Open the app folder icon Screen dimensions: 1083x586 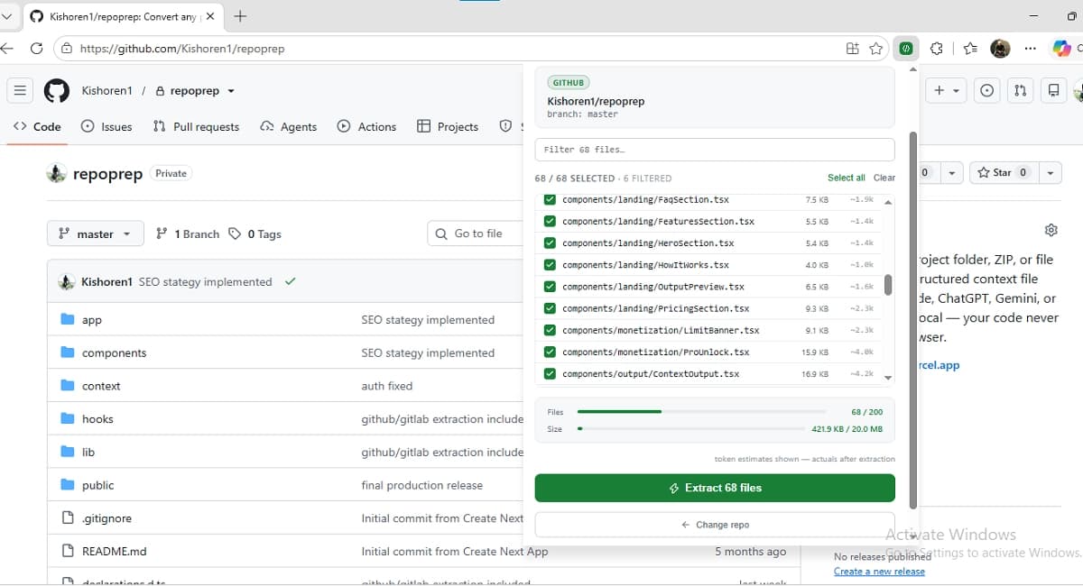click(67, 319)
